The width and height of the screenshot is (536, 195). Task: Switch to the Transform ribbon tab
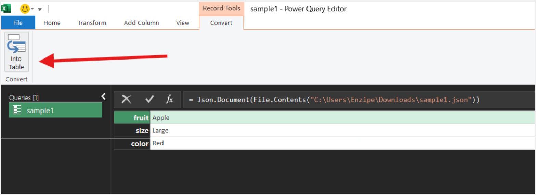(92, 23)
